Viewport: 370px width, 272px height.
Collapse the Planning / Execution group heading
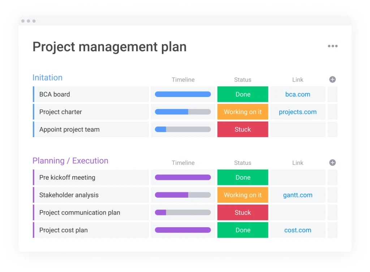point(70,161)
